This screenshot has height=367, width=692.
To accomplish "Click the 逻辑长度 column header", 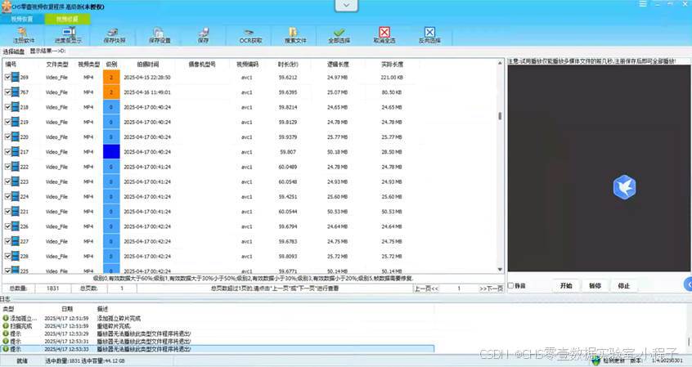I will point(338,65).
